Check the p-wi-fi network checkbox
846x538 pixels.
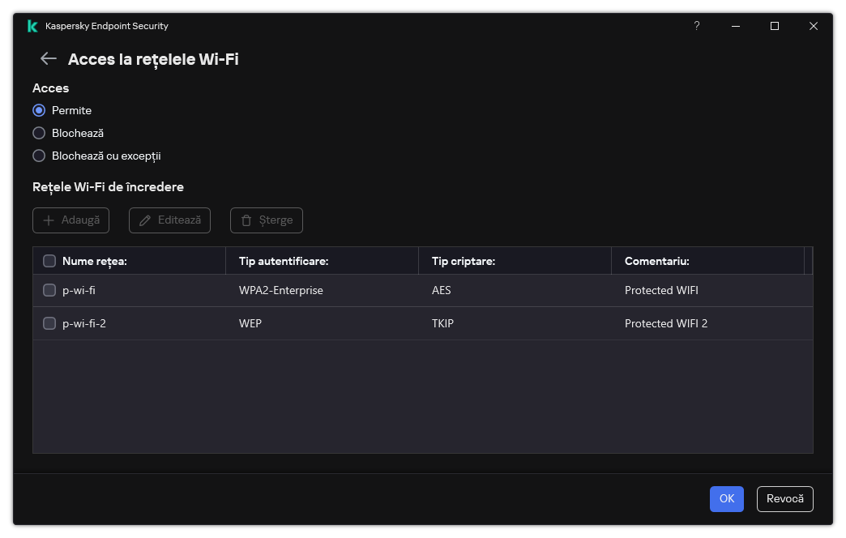pos(49,290)
